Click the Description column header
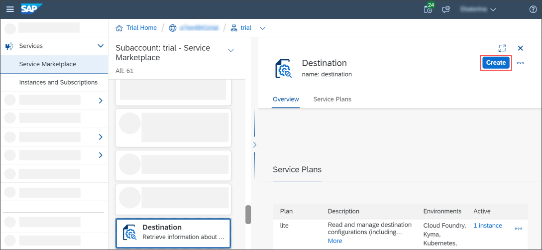Image resolution: width=542 pixels, height=250 pixels. pos(343,211)
